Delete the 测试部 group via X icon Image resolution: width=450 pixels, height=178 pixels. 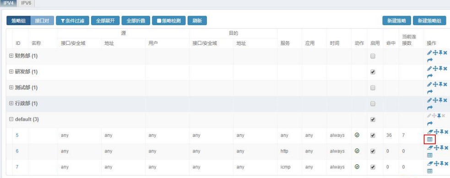pos(445,84)
